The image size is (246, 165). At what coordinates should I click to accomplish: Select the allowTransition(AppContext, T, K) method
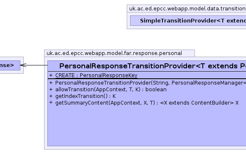111,90
